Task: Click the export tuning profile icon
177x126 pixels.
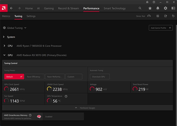Action: tap(165, 16)
